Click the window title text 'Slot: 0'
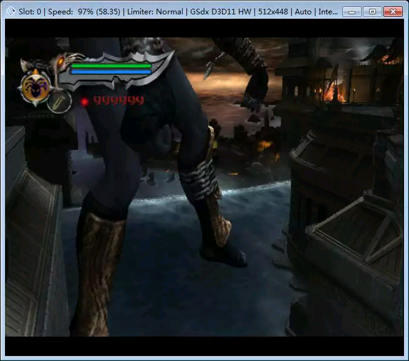409x361 pixels. click(x=30, y=12)
